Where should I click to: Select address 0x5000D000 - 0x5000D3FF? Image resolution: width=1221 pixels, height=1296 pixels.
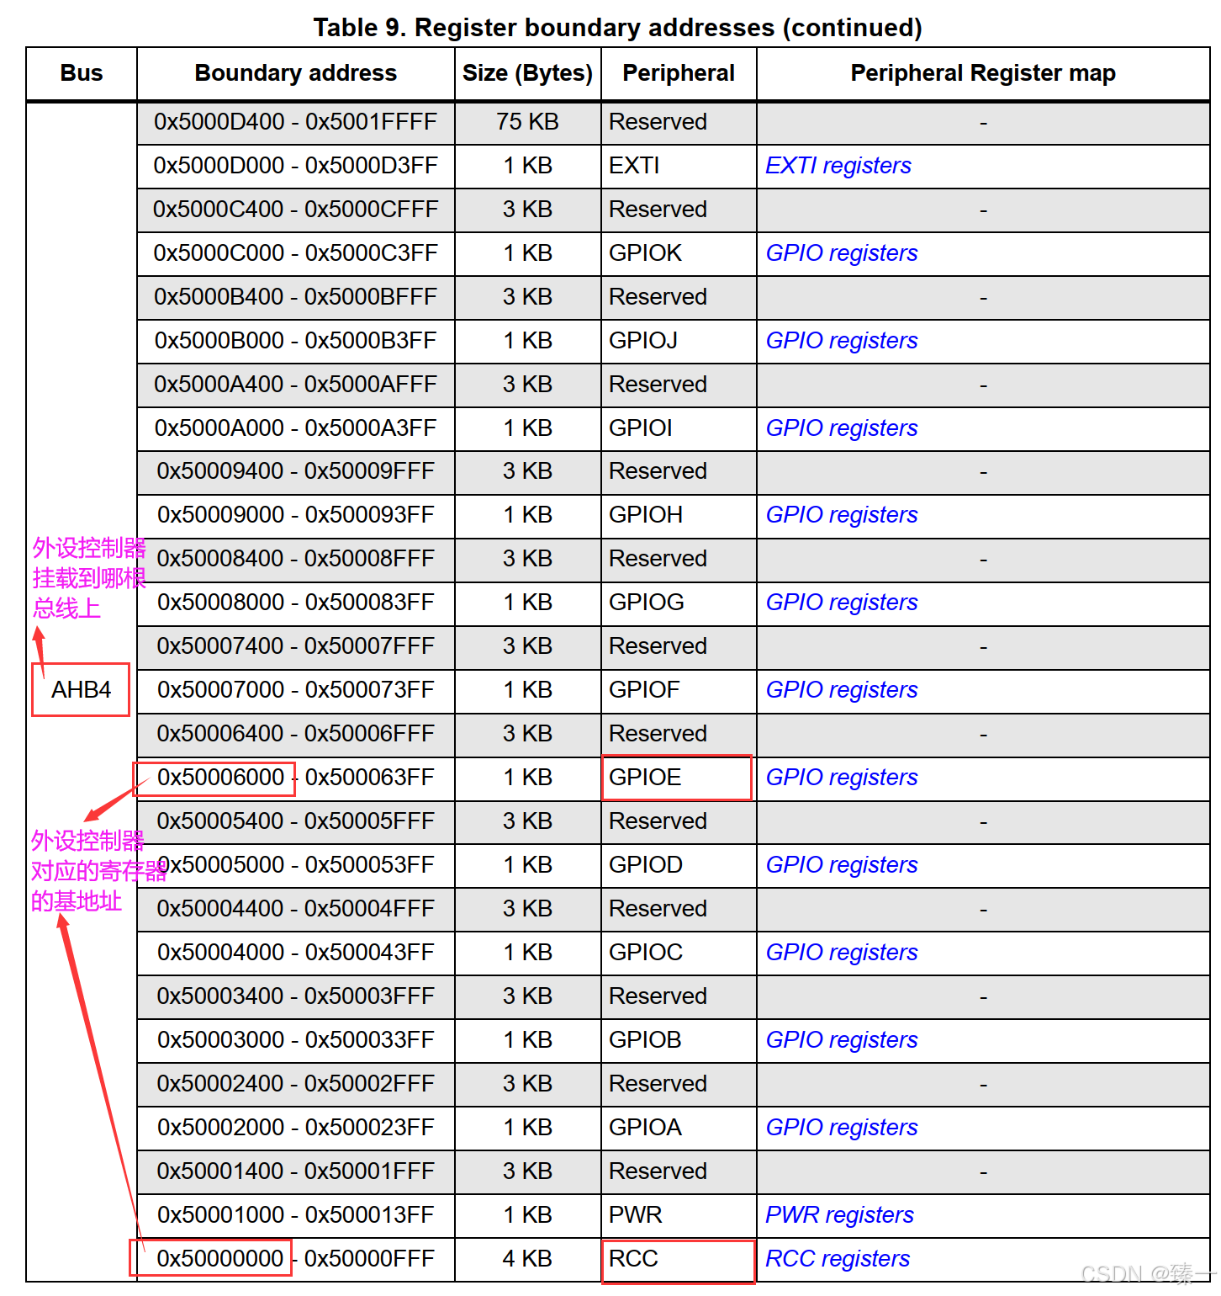(295, 166)
